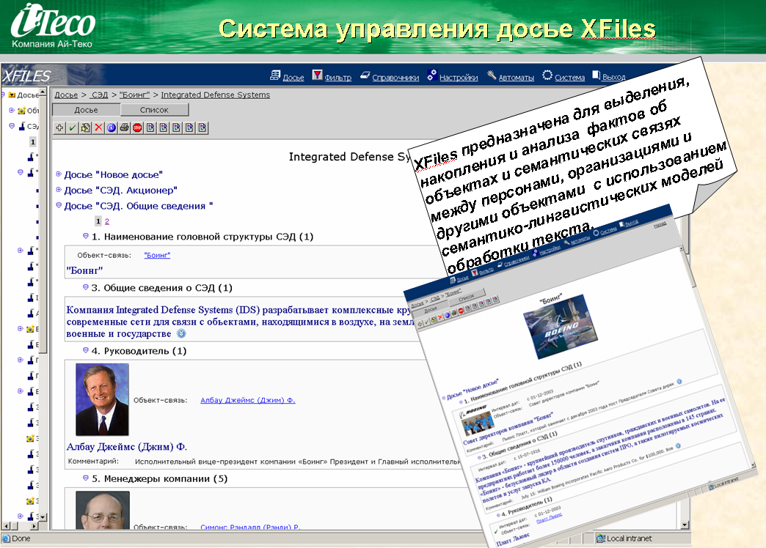Screen dimensions: 766x548
Task: Click page 1 marker in left tree
Action: tap(33, 141)
